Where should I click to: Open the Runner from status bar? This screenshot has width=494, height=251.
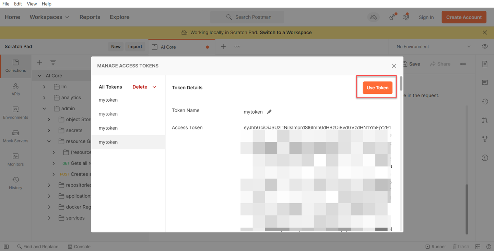[436, 247]
